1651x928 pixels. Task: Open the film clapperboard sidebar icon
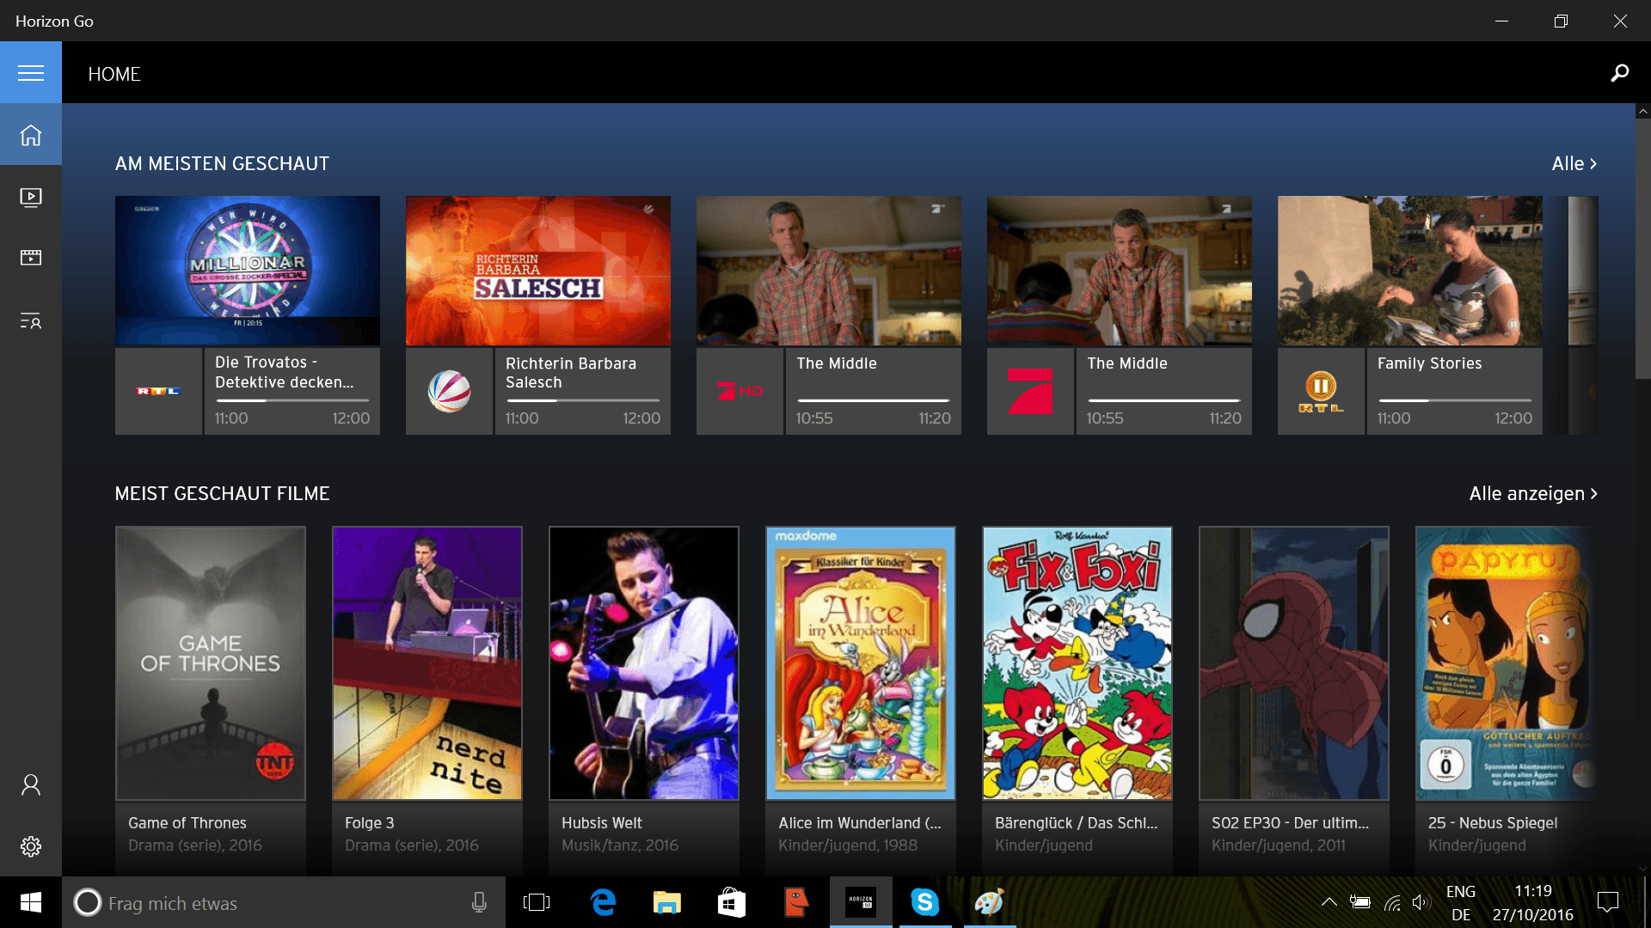point(31,258)
